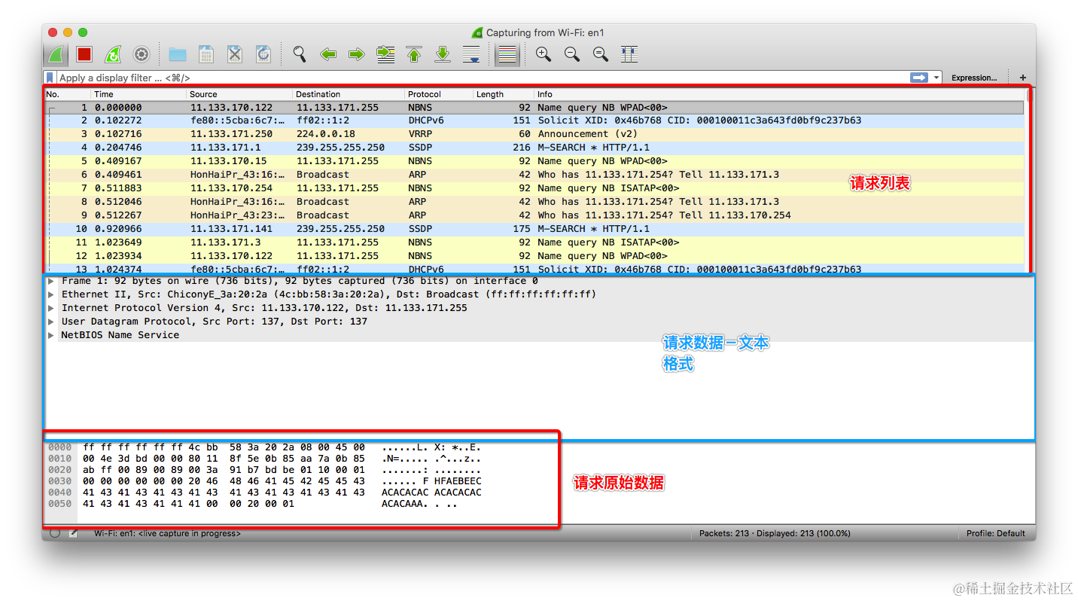Click the display filter bookmark icon

click(x=50, y=78)
